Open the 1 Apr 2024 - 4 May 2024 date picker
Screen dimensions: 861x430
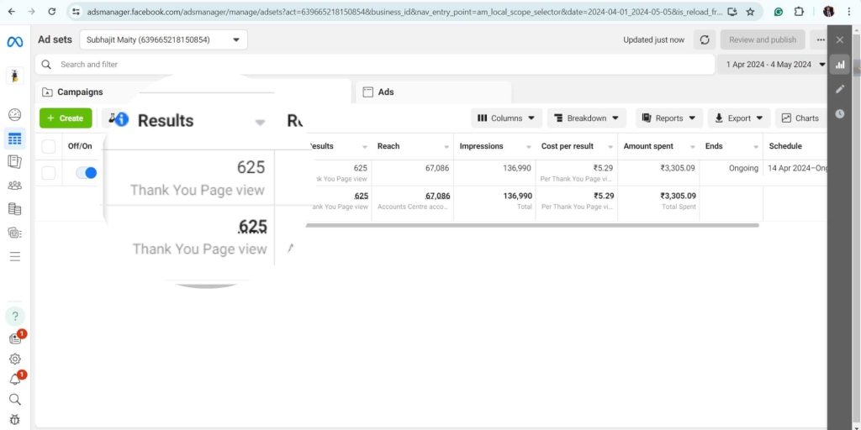click(x=774, y=65)
